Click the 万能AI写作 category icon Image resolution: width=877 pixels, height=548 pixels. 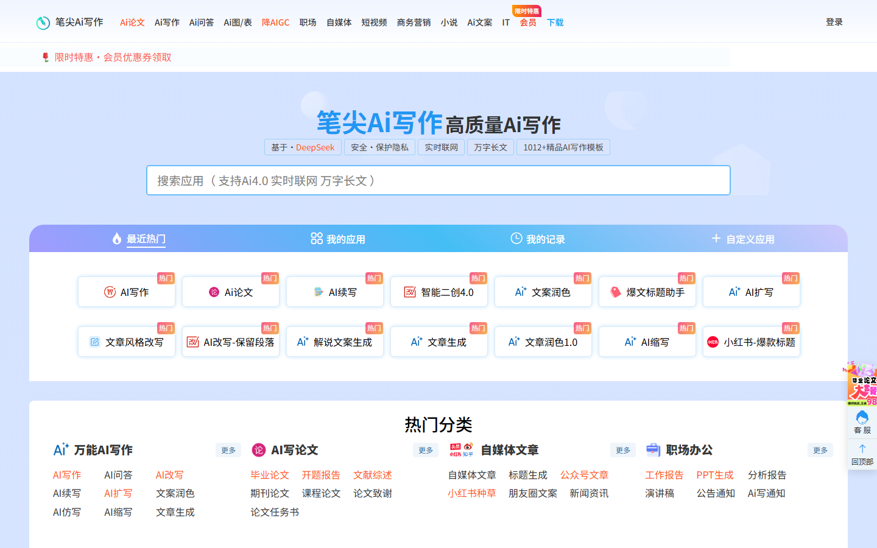pyautogui.click(x=61, y=449)
